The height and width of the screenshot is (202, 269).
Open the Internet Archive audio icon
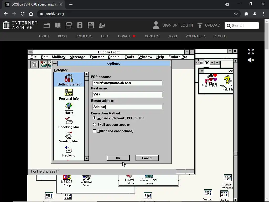80,25
